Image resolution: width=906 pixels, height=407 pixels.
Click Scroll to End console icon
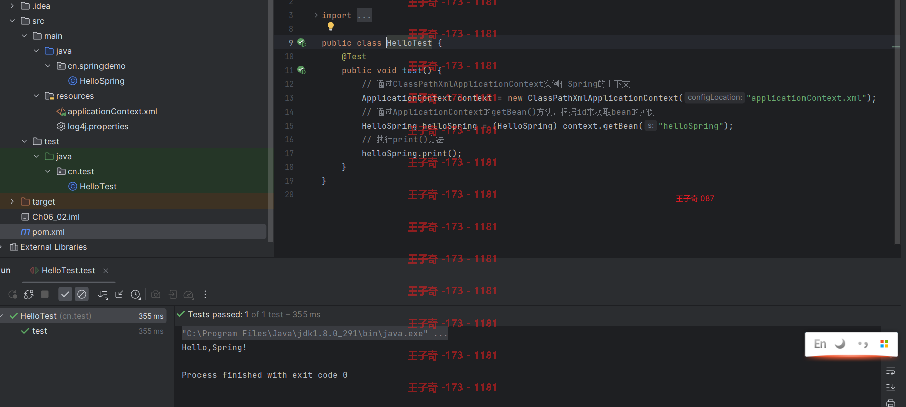(891, 387)
